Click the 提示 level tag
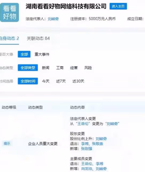145x172 pixels. pyautogui.click(x=7, y=144)
